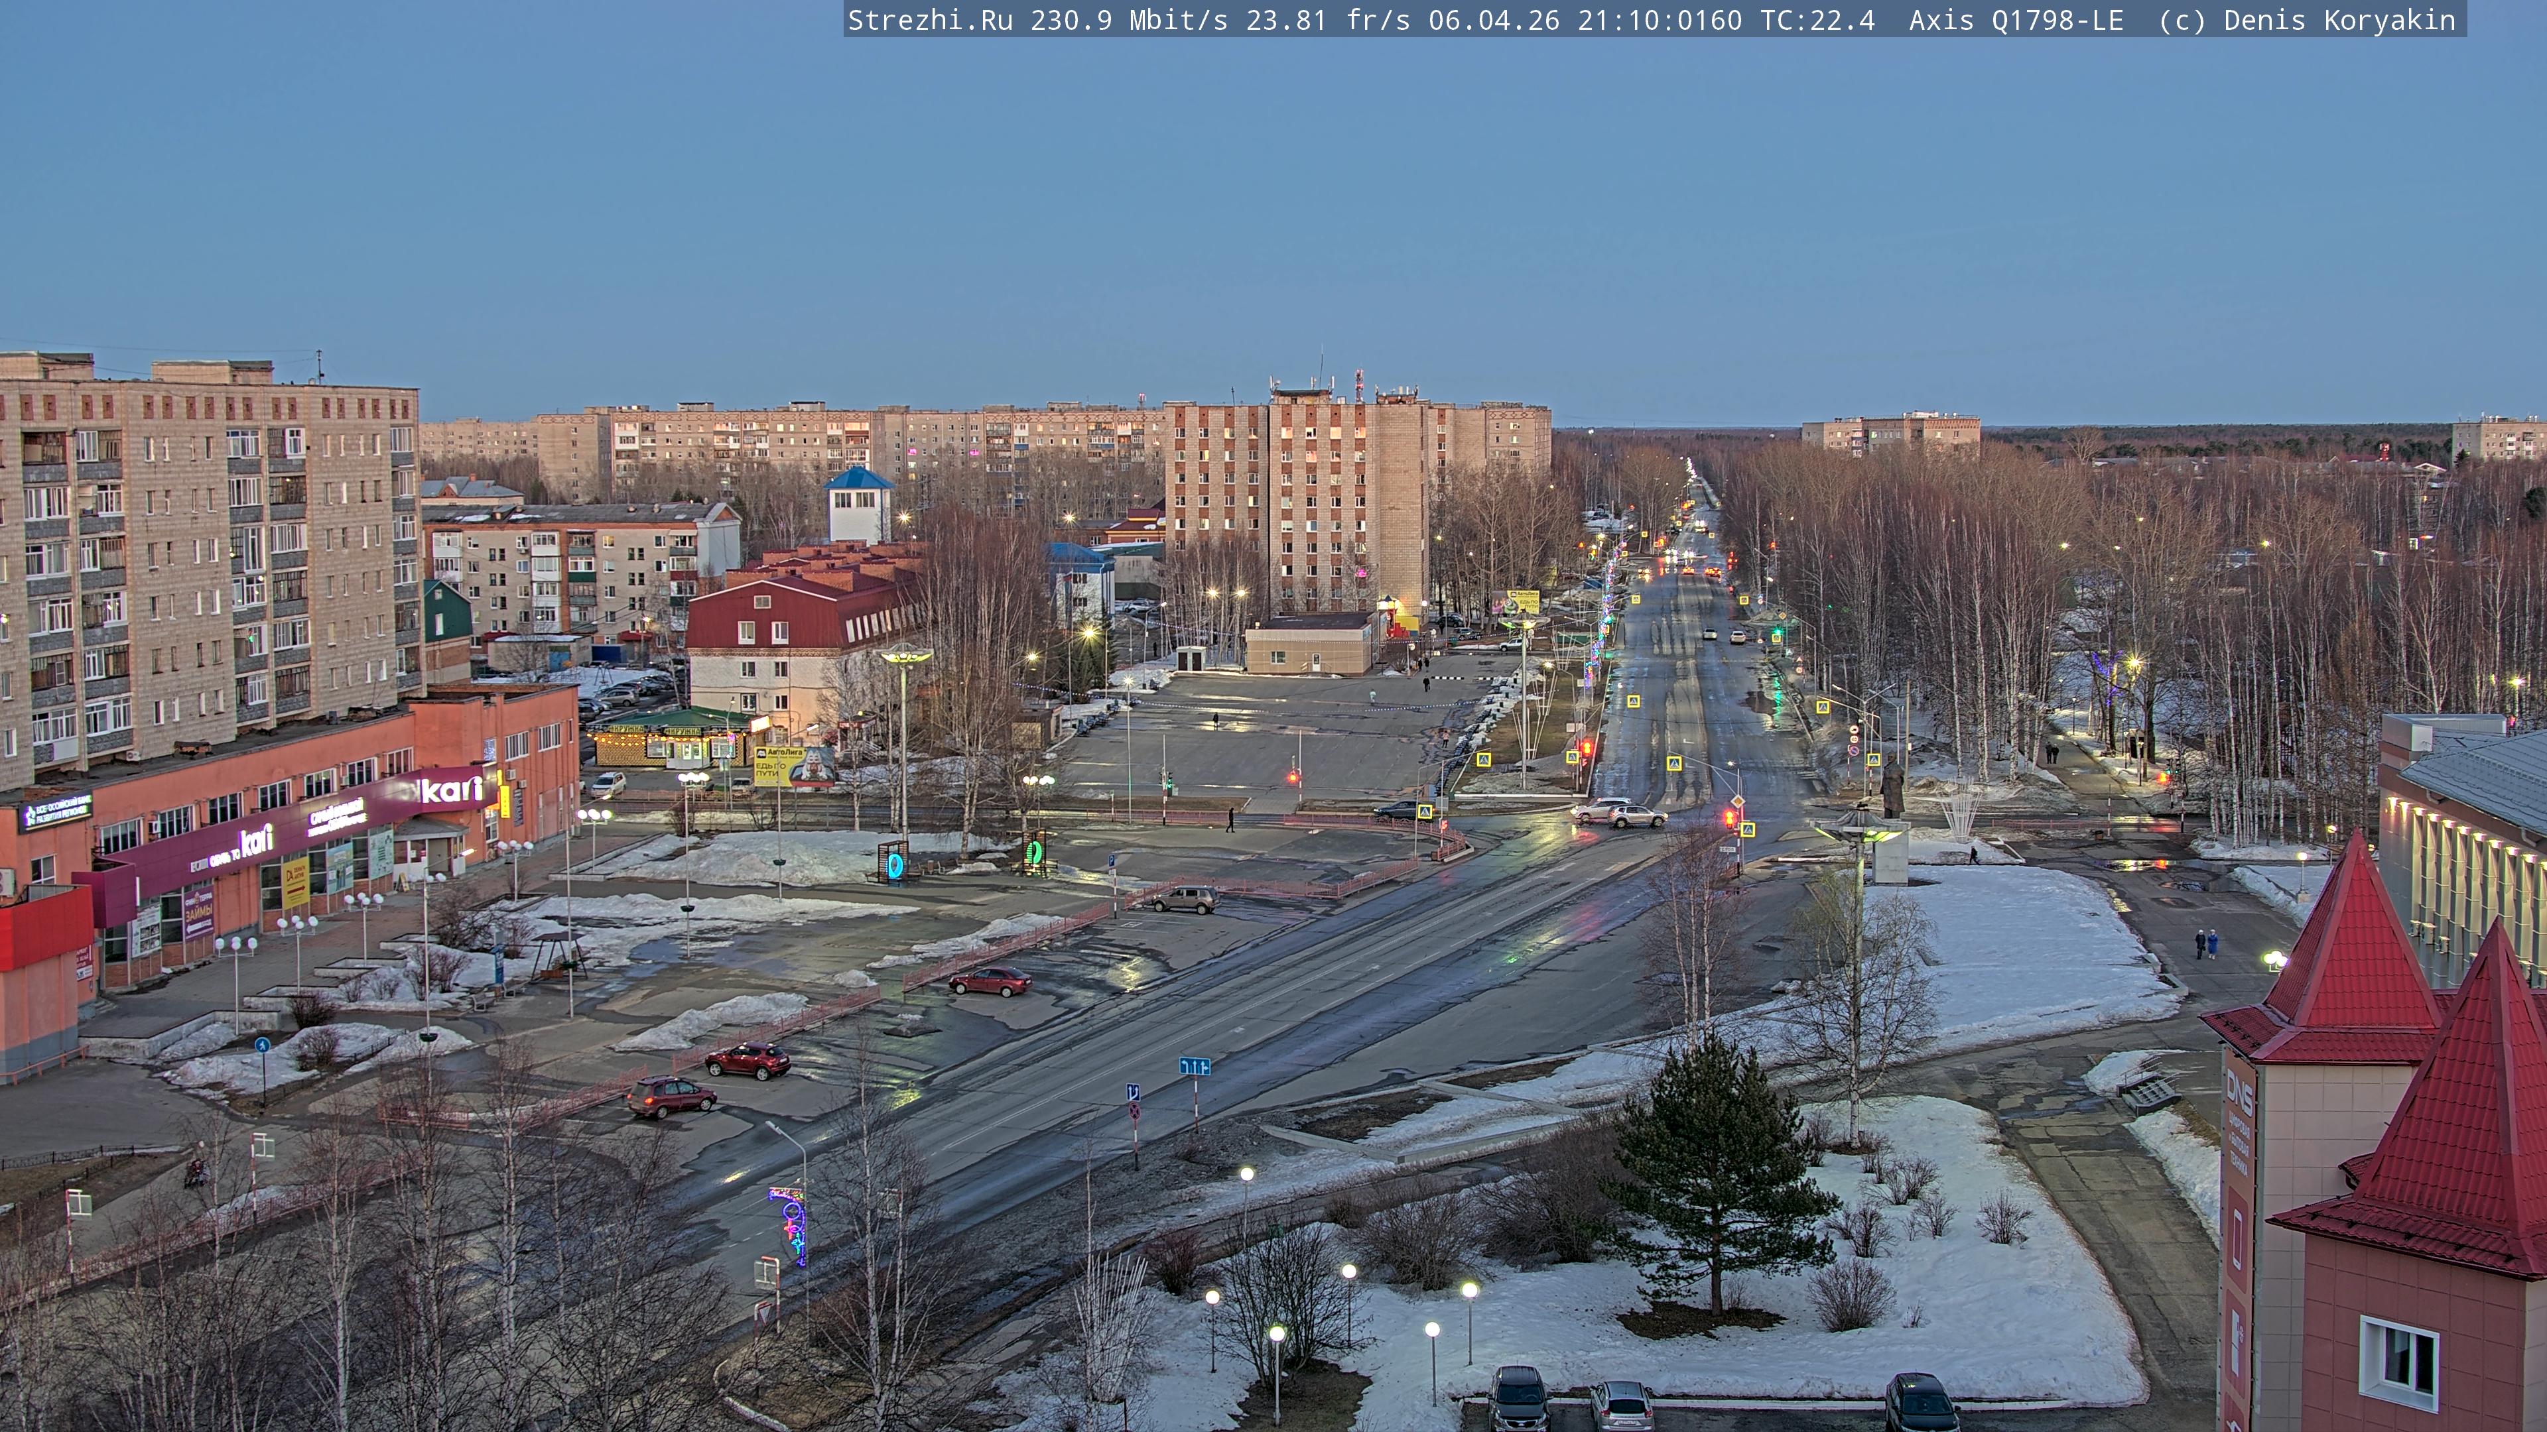Viewport: 2547px width, 1432px height.
Task: Click the Strezhi.Ru text in overlay
Action: [x=929, y=20]
